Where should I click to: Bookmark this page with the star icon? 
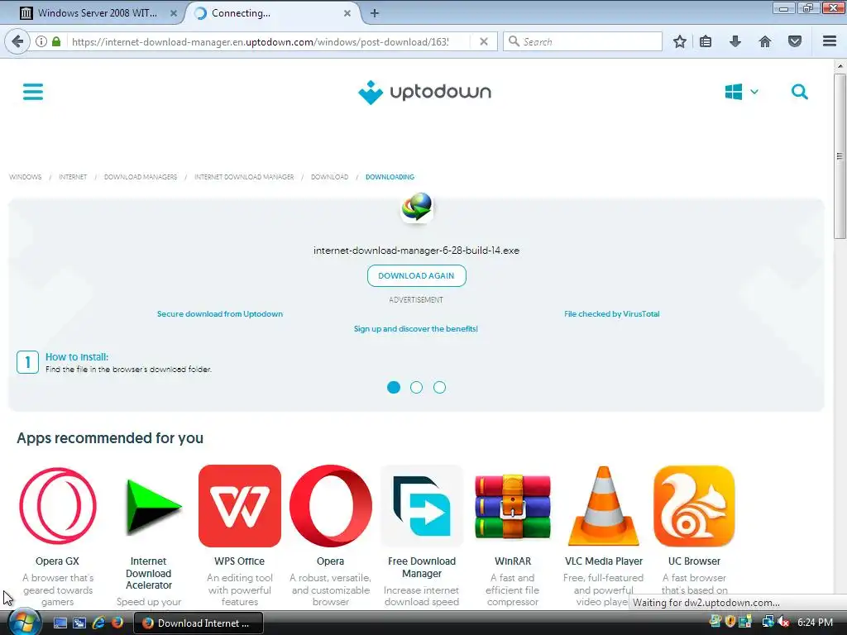tap(680, 41)
